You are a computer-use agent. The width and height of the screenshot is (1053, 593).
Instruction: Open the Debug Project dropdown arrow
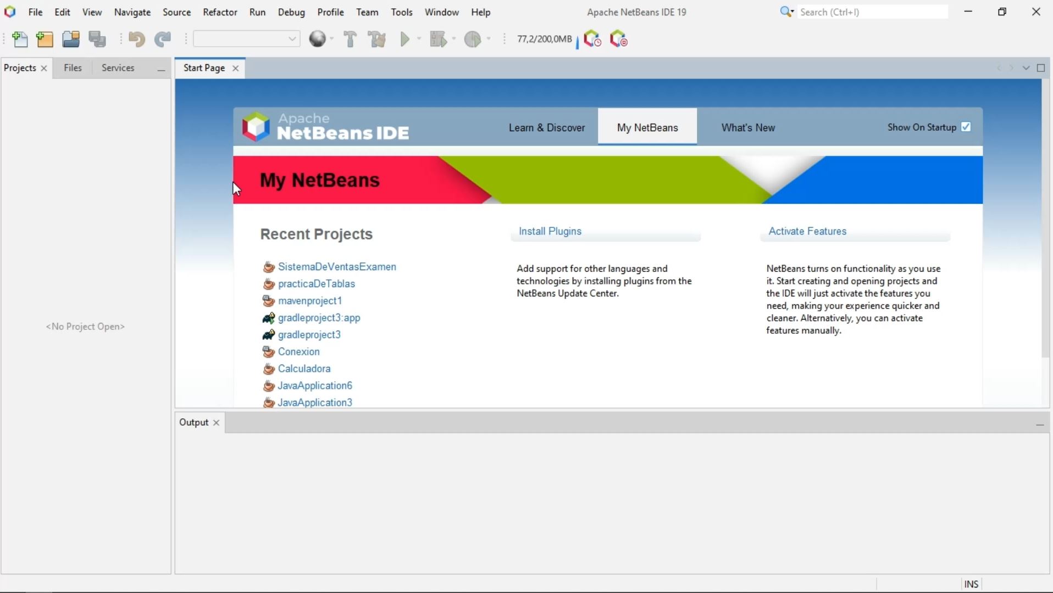(x=452, y=39)
